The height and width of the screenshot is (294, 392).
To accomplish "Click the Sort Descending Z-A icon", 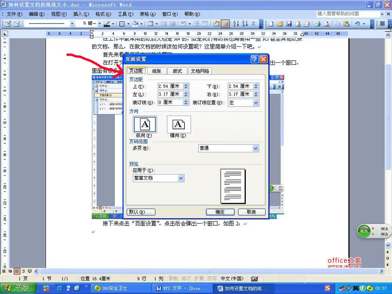I will (245, 24).
